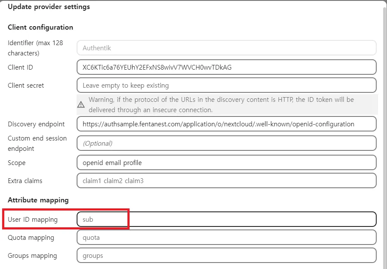
Task: Click the User ID mapping label
Action: (32, 219)
